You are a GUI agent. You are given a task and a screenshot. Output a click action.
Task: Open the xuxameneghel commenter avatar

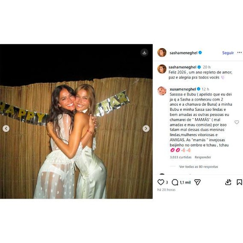coord(162,91)
